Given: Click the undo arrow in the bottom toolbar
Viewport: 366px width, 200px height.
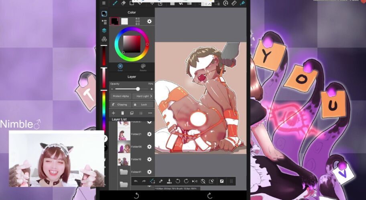Looking at the screenshot, I should click(x=136, y=181).
